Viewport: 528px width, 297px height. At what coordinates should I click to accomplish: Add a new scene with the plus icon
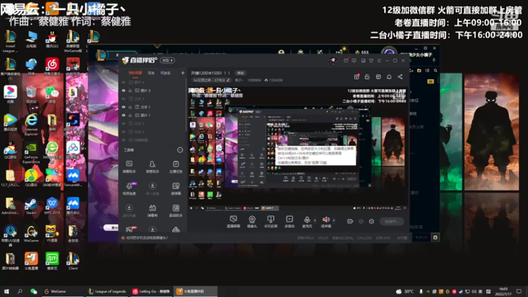coord(183,73)
